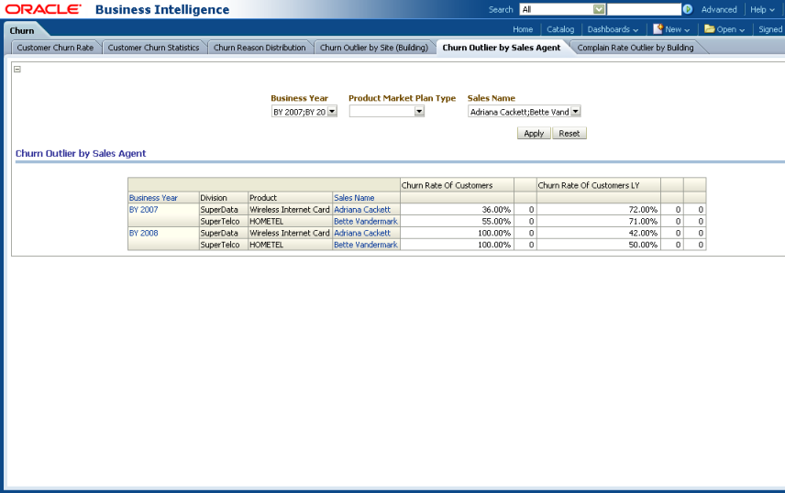Click the search go arrow icon
Screen dimensions: 785x493
point(688,9)
